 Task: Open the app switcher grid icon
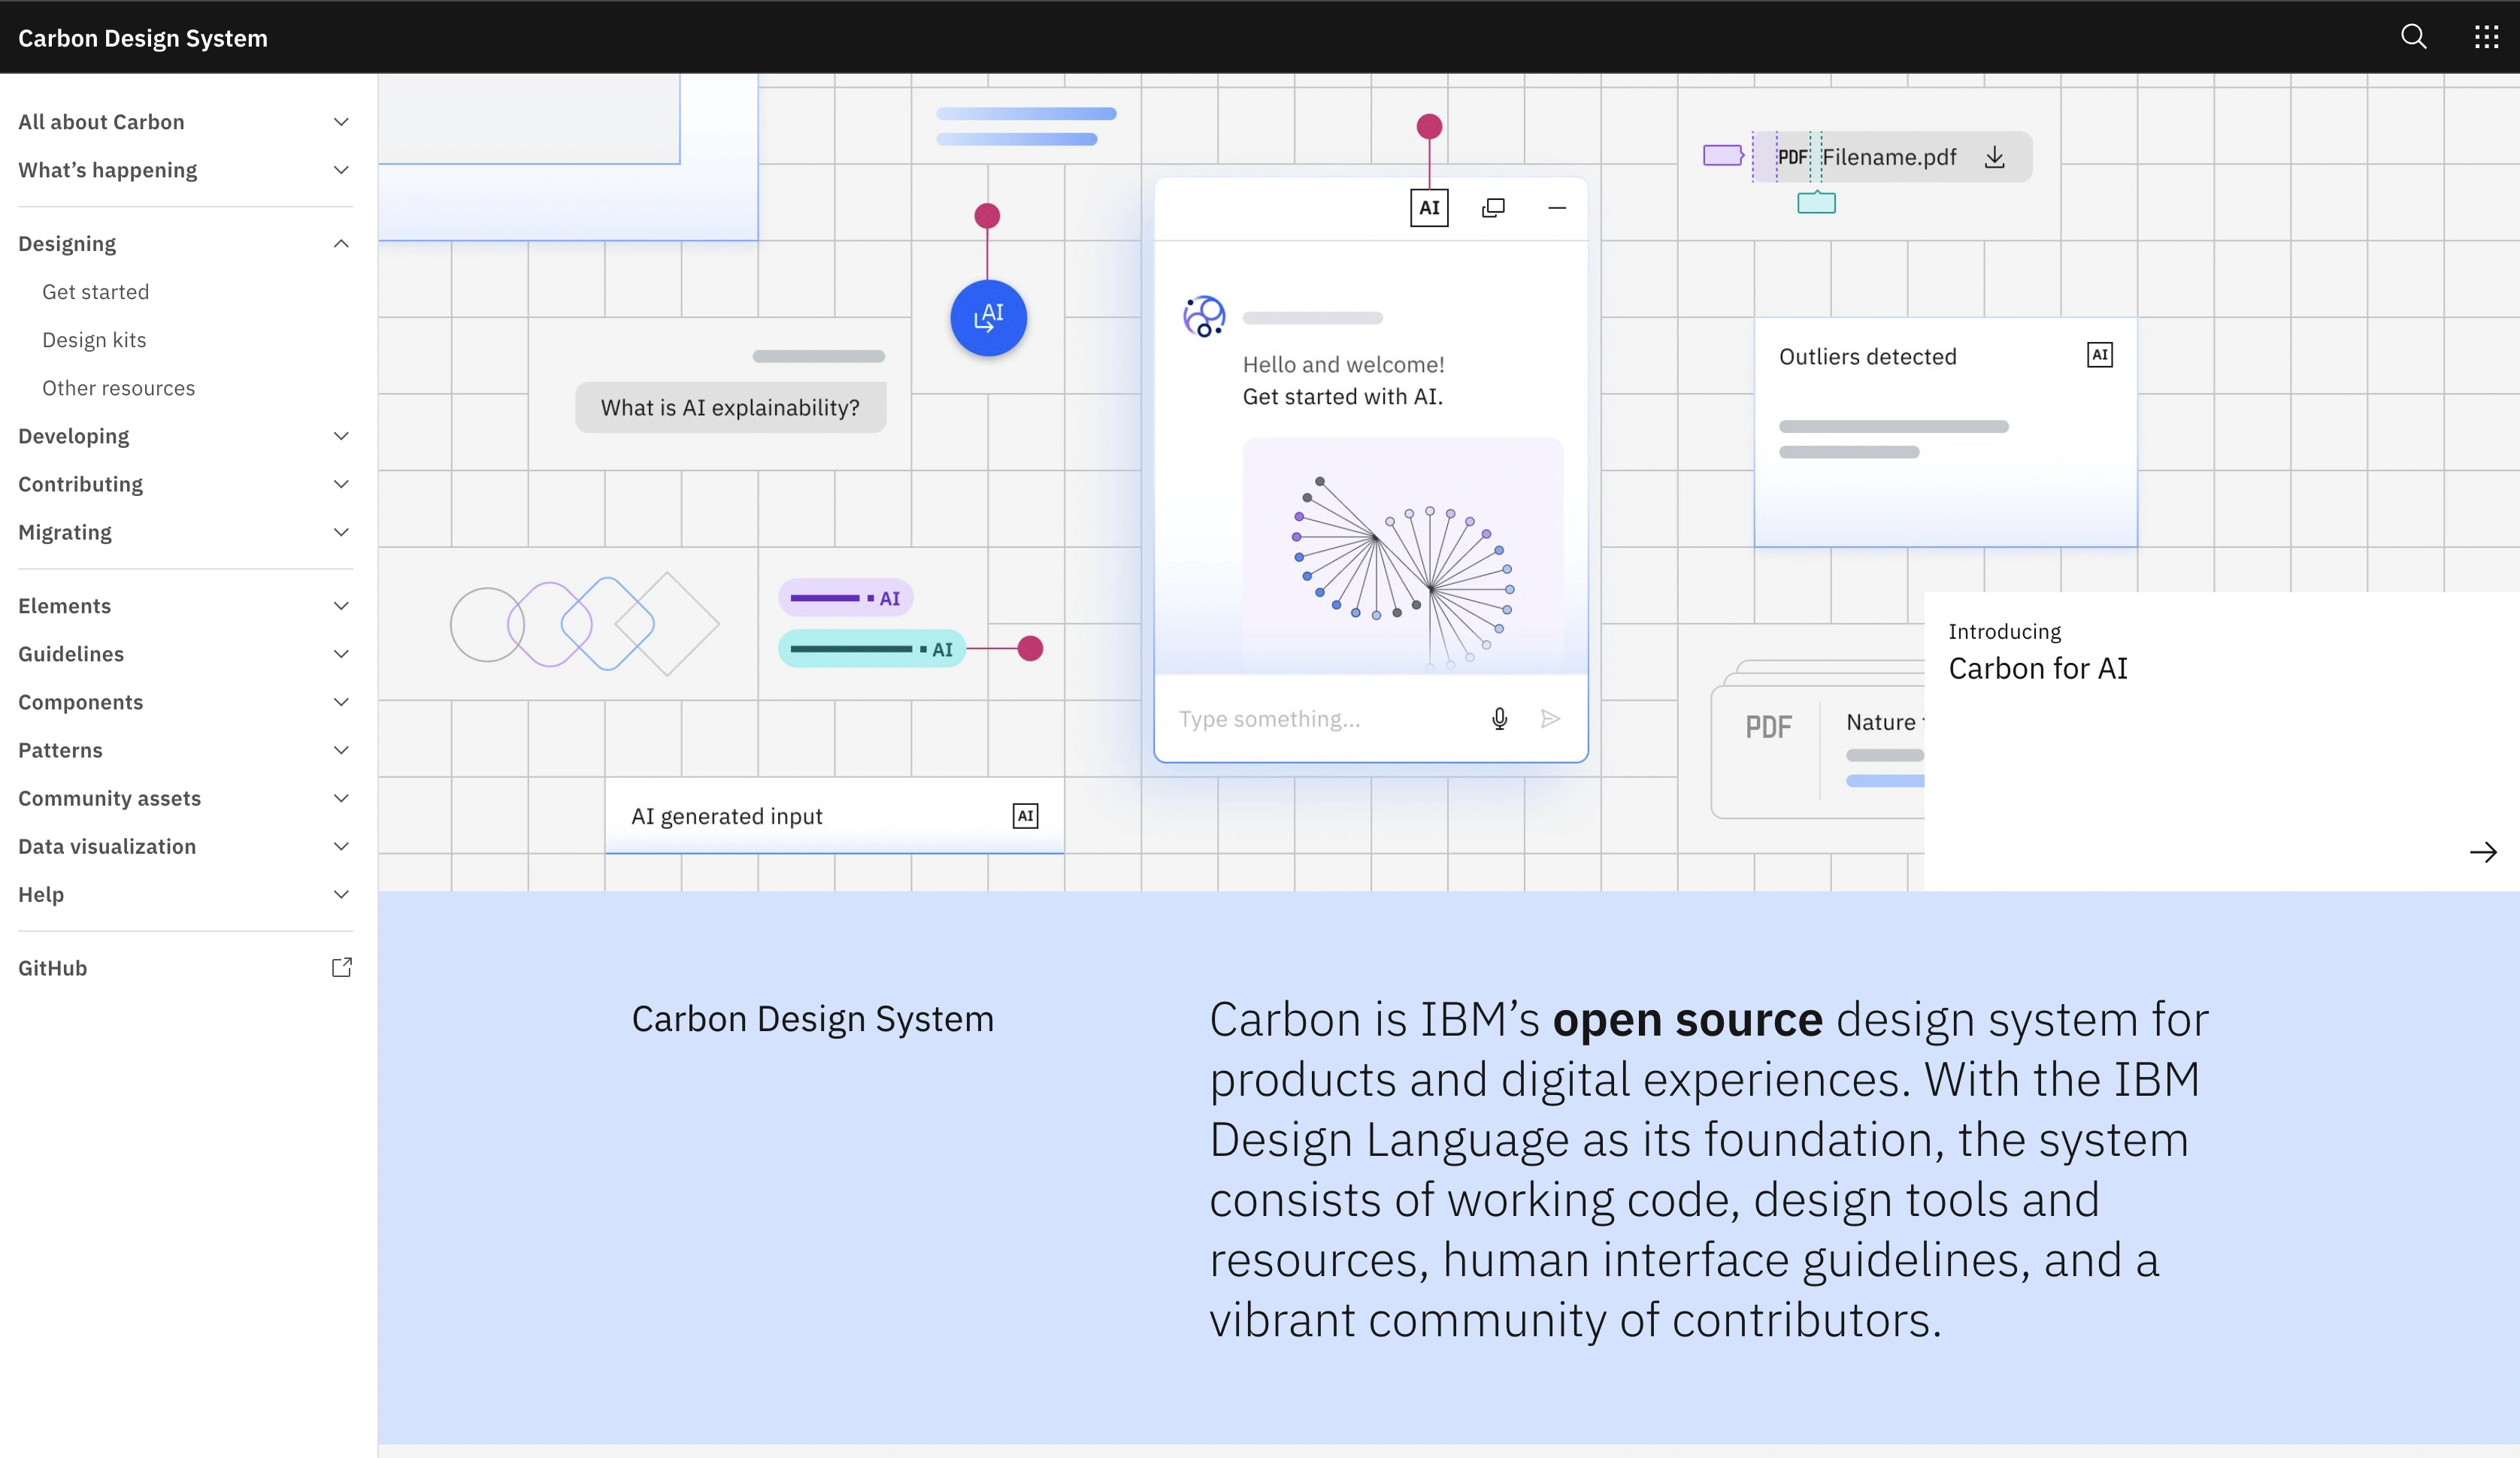[x=2486, y=37]
